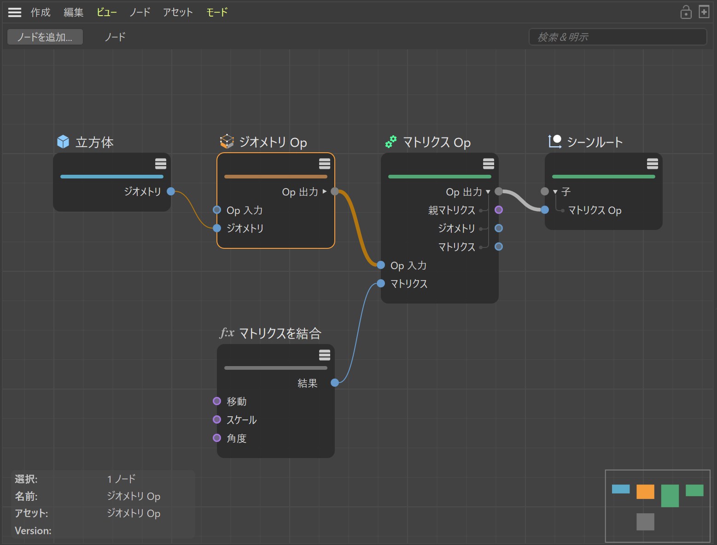Click the Version: label in the info panel
The image size is (717, 545).
coord(33,531)
